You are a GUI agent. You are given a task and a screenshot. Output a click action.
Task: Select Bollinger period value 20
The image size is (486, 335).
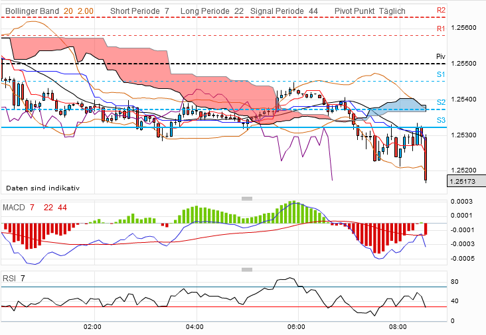click(68, 11)
